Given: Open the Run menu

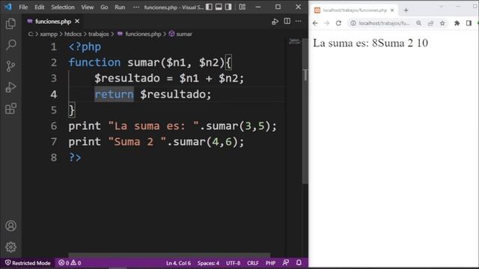Looking at the screenshot, I should pyautogui.click(x=120, y=7).
